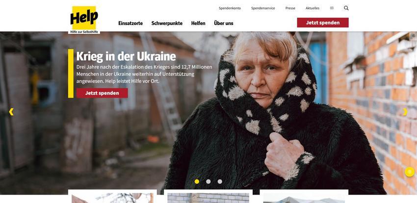Open the Aktuelles link
The width and height of the screenshot is (417, 203).
click(x=313, y=8)
